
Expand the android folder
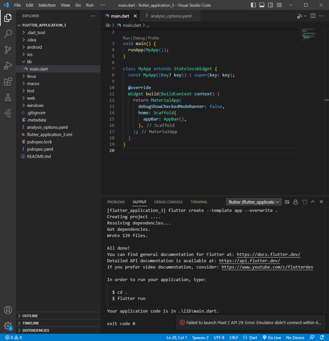pyautogui.click(x=58, y=47)
